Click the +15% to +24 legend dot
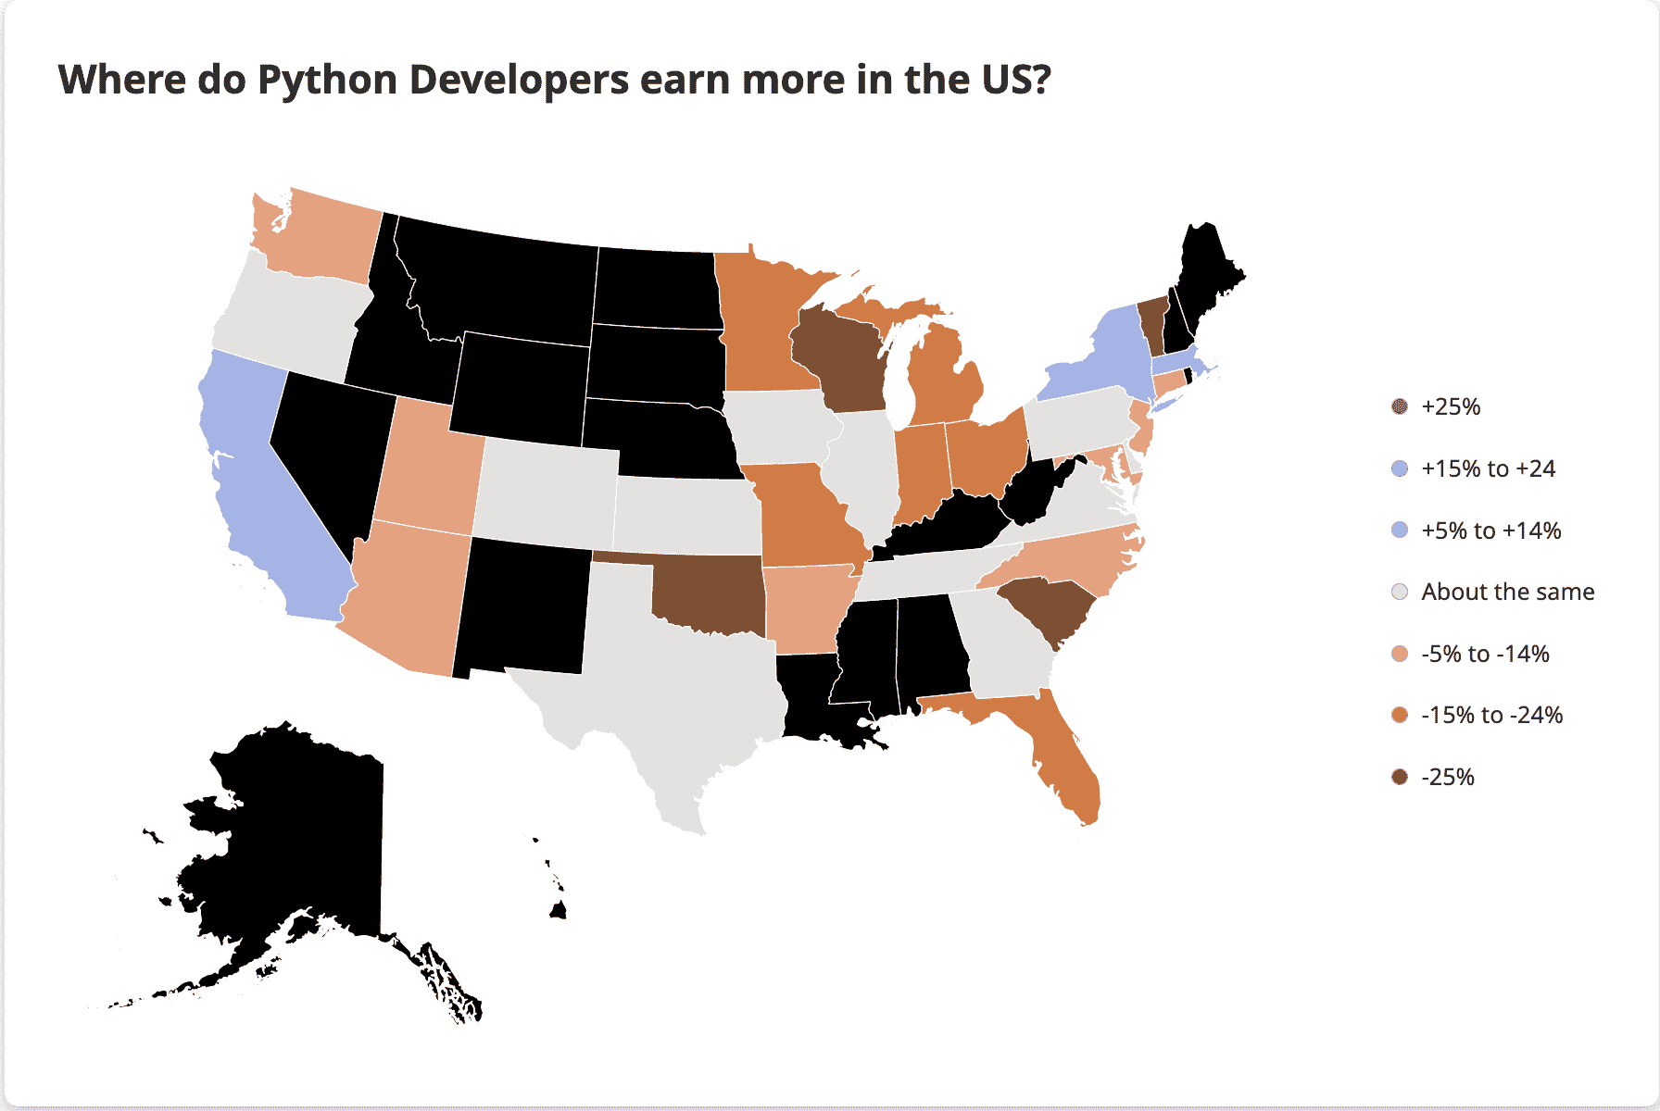Viewport: 1660px width, 1111px height. click(1400, 468)
